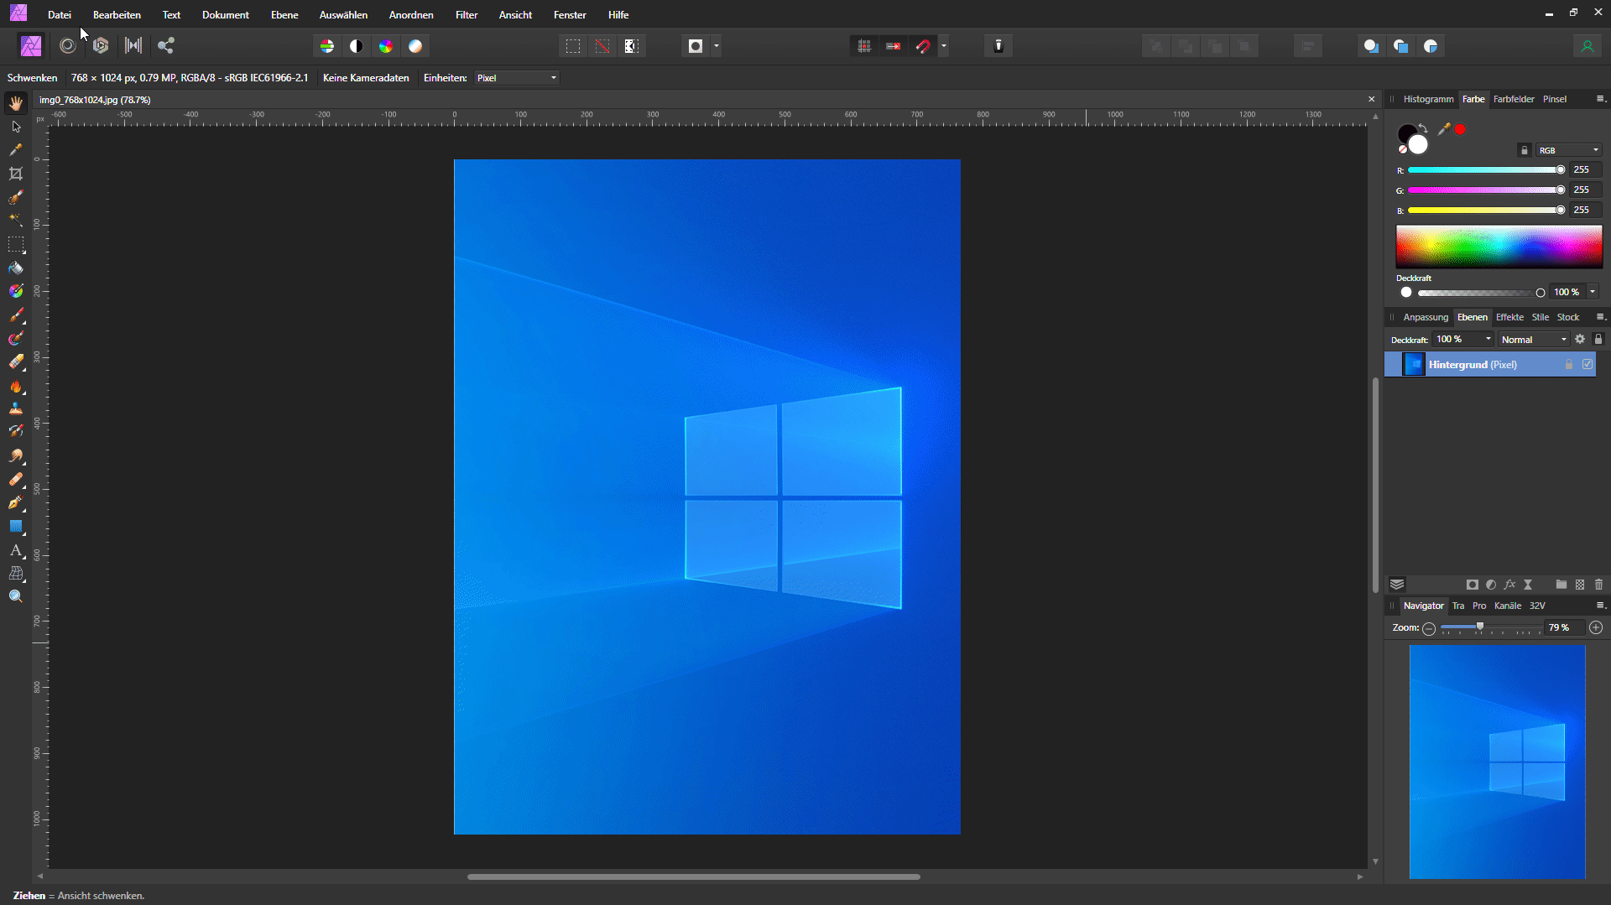Click the Insert Behind Selection icon
The width and height of the screenshot is (1611, 905).
pyautogui.click(x=1371, y=46)
